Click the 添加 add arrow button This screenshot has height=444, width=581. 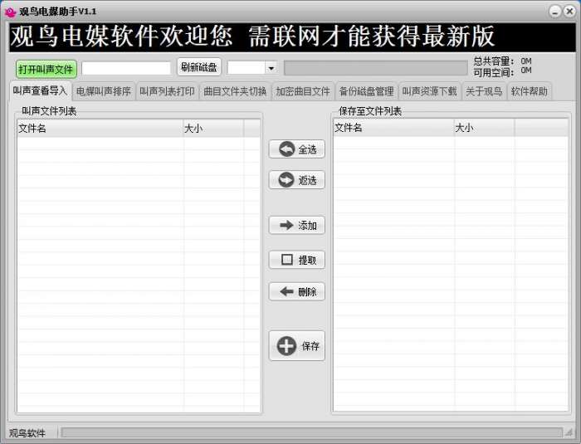(297, 226)
